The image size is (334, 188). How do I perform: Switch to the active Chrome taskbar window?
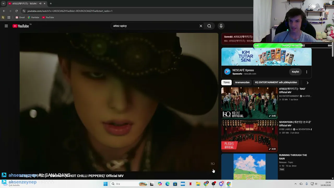click(229, 184)
